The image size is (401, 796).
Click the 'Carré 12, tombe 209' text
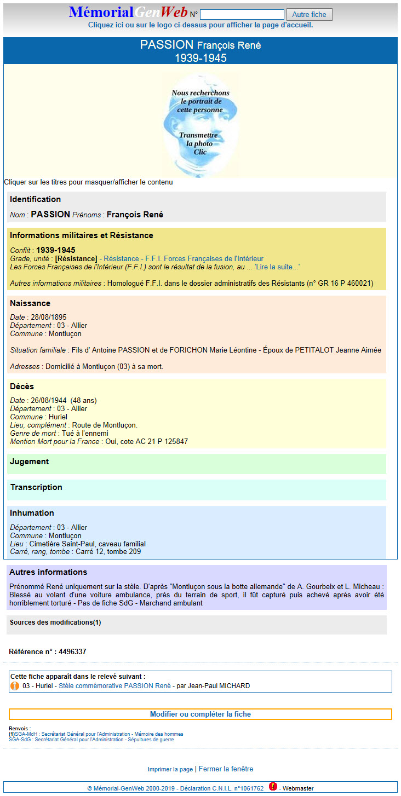108,552
